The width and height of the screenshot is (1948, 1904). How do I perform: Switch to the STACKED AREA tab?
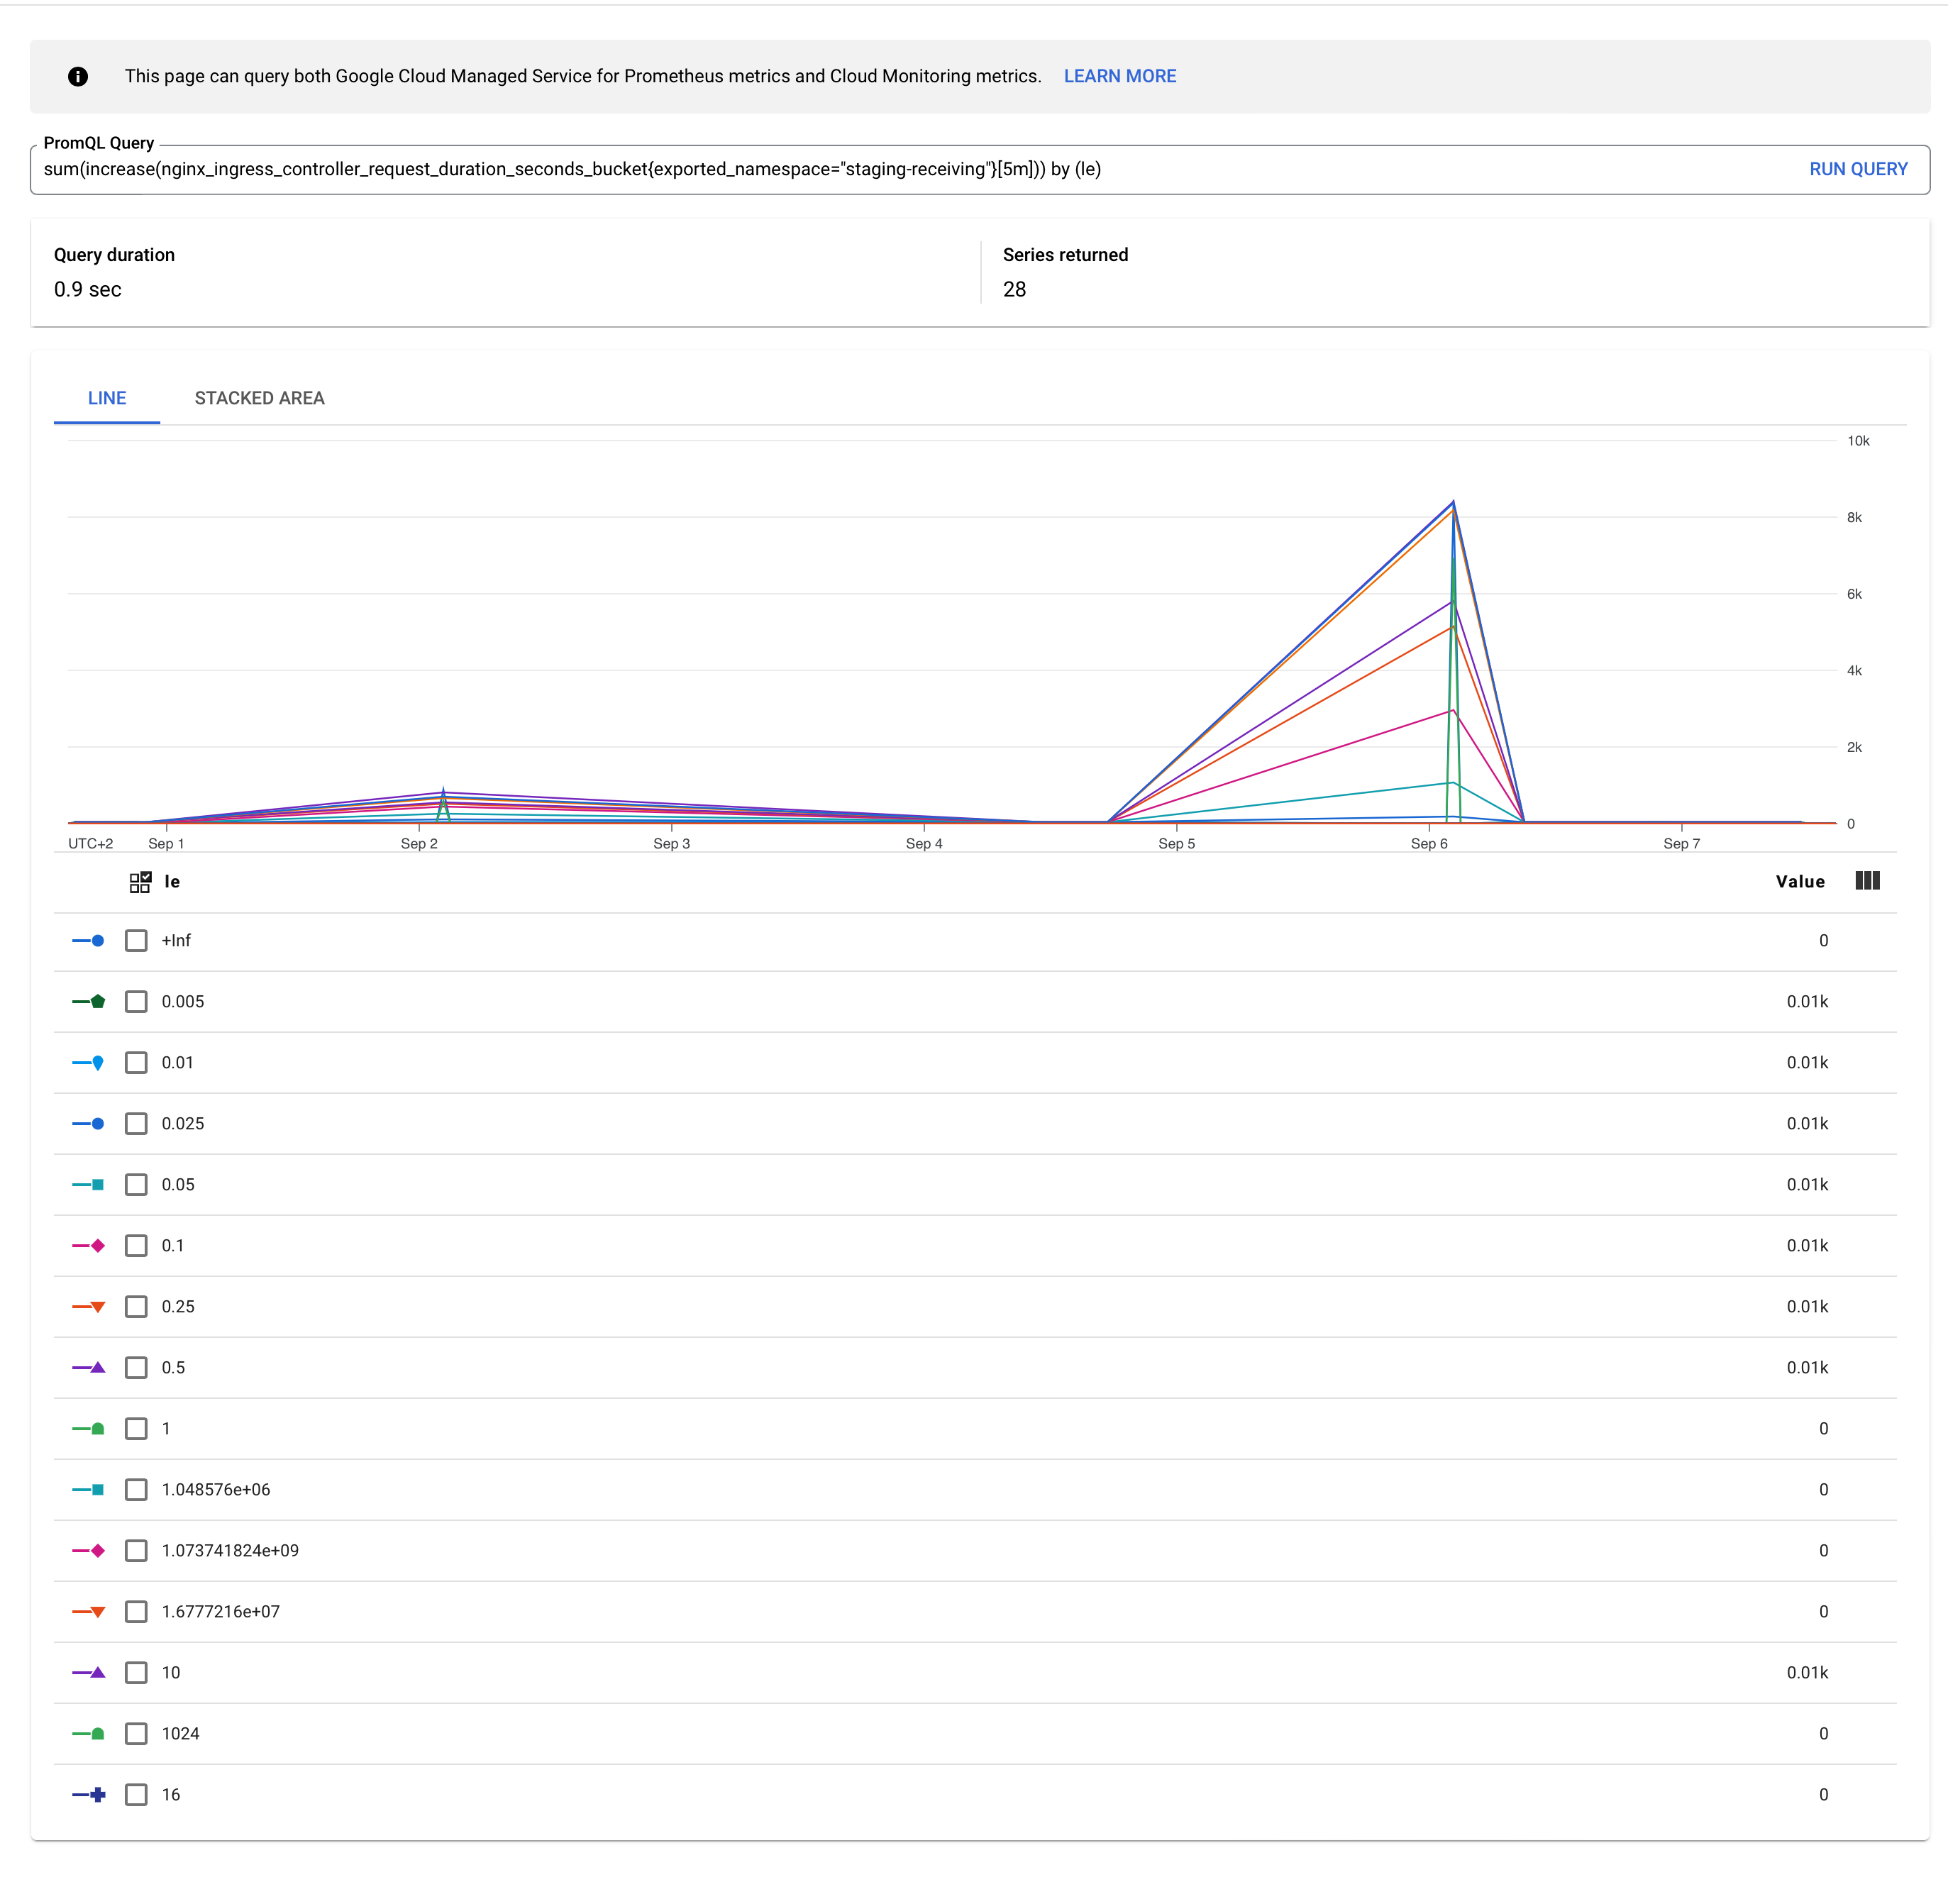point(258,397)
